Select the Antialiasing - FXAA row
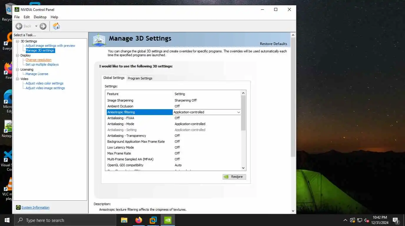Viewport: 405px width, 226px height. click(x=173, y=118)
